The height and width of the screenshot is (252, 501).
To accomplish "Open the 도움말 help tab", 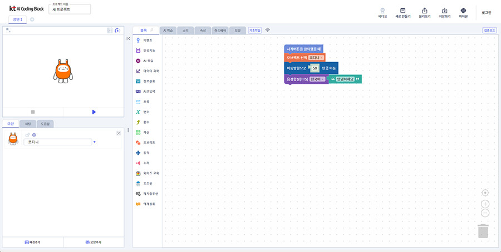I will [45, 124].
